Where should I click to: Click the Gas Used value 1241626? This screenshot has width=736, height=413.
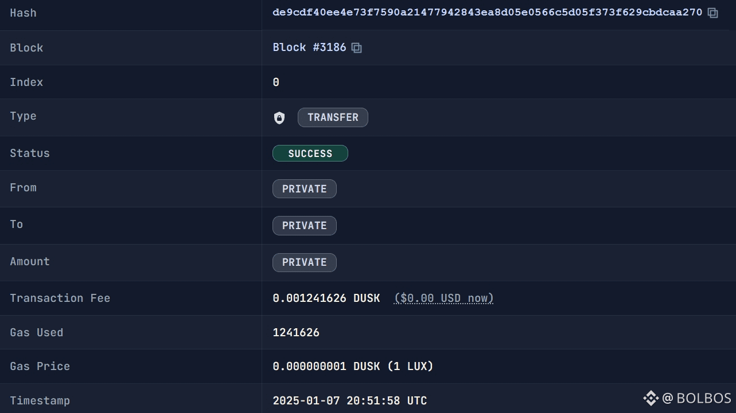296,332
